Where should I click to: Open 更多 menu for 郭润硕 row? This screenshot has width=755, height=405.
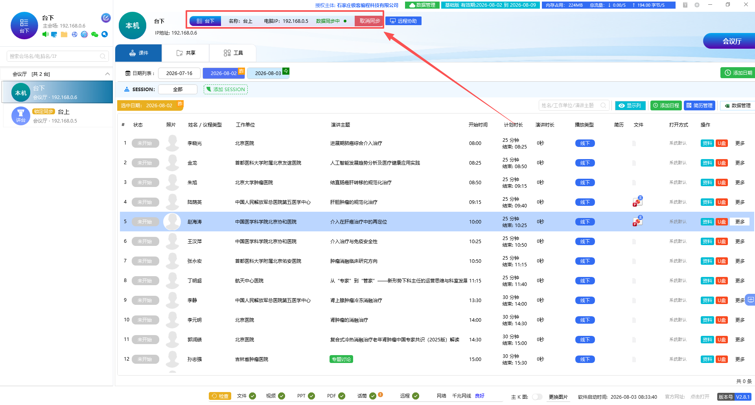tap(740, 339)
